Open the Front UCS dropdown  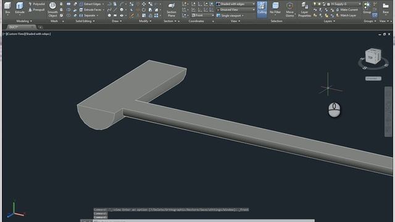(x=203, y=15)
